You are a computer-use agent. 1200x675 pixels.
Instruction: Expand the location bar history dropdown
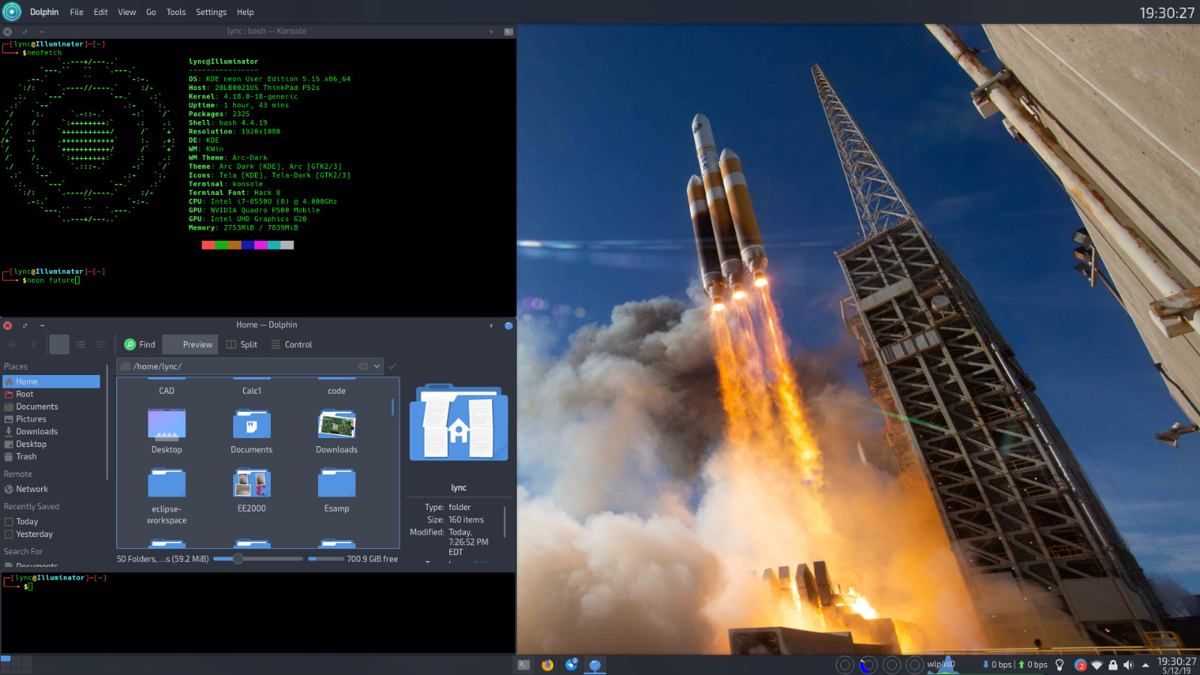(376, 366)
